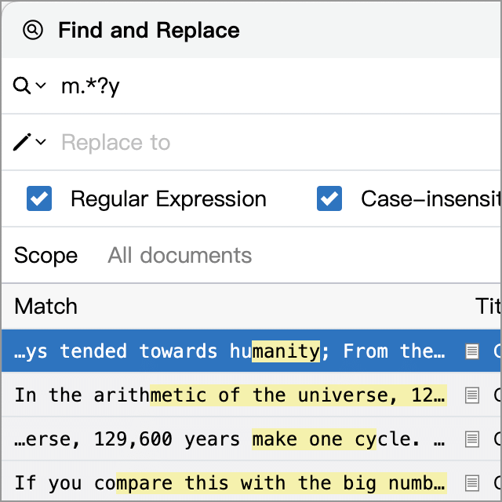Select the make one cycle result
Screen dimensions: 502x502
coord(252,438)
